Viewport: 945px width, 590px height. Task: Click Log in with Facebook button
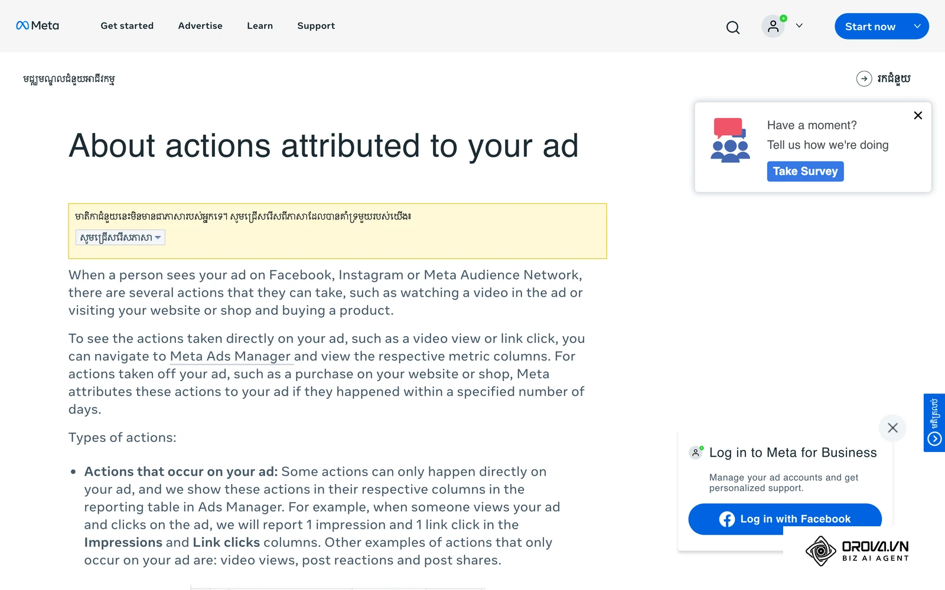point(785,519)
